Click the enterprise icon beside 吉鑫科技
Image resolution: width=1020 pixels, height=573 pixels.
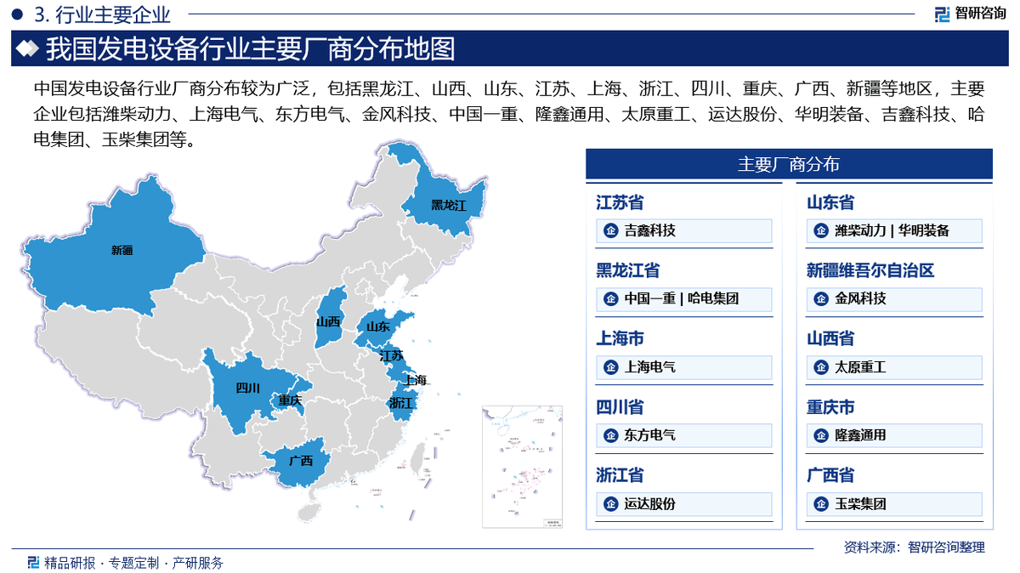tap(610, 230)
